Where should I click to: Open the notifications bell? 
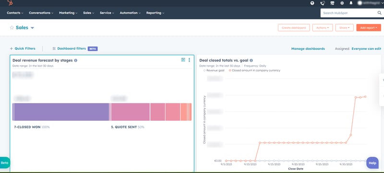coord(351,3)
